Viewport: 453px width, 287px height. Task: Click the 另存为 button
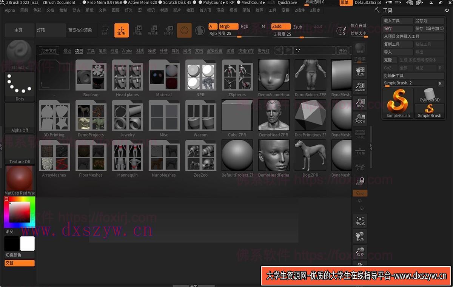click(429, 21)
